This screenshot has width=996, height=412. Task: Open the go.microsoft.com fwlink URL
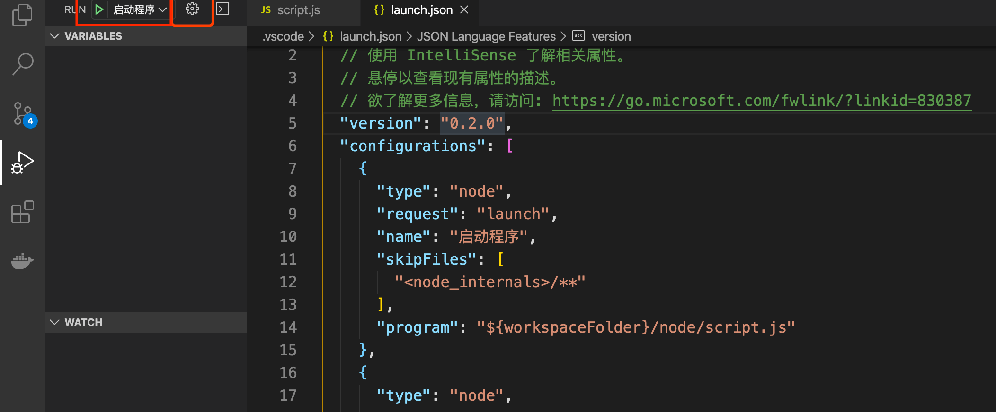(x=762, y=101)
